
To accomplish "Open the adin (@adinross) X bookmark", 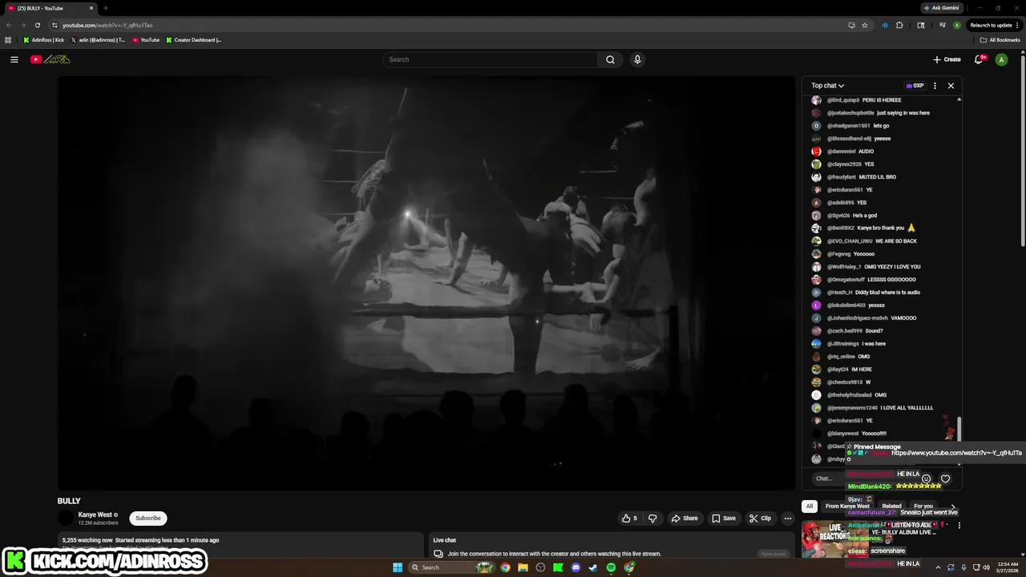I will click(98, 40).
